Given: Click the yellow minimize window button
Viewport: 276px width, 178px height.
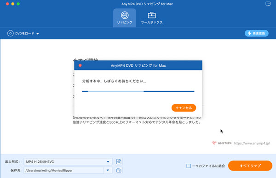Looking at the screenshot, I should tap(13, 4).
